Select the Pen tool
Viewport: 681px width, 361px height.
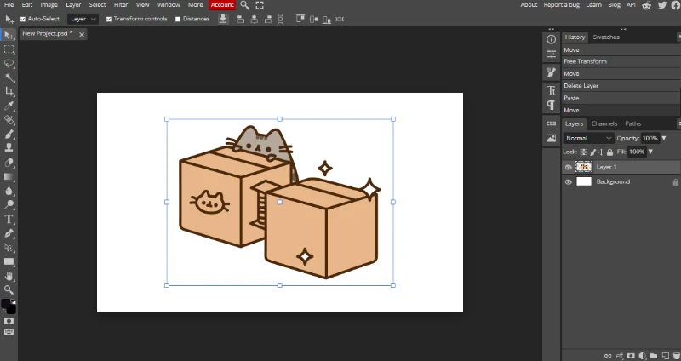click(x=9, y=233)
